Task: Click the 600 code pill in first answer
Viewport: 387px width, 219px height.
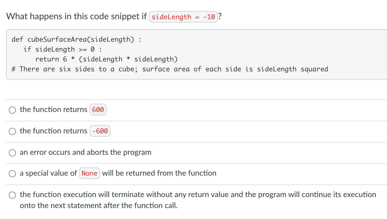Action: 98,109
